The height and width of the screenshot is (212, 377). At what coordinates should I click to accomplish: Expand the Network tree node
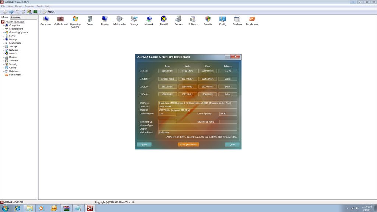(3, 50)
